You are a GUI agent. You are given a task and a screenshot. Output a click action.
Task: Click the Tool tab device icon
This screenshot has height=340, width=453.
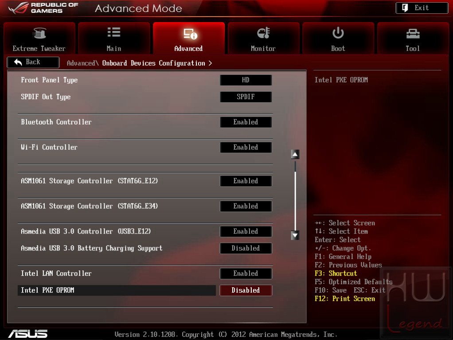coord(413,34)
